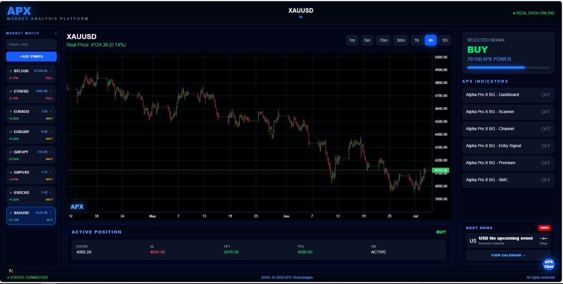Click the Real Price 4124.36 label
The image size is (563, 284).
(x=96, y=45)
